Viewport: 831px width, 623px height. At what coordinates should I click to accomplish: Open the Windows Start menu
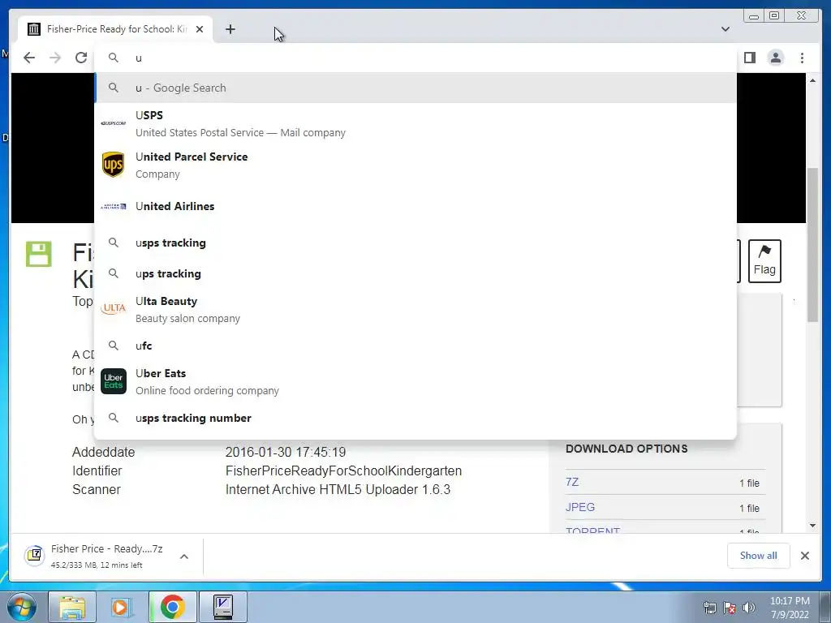pos(22,607)
